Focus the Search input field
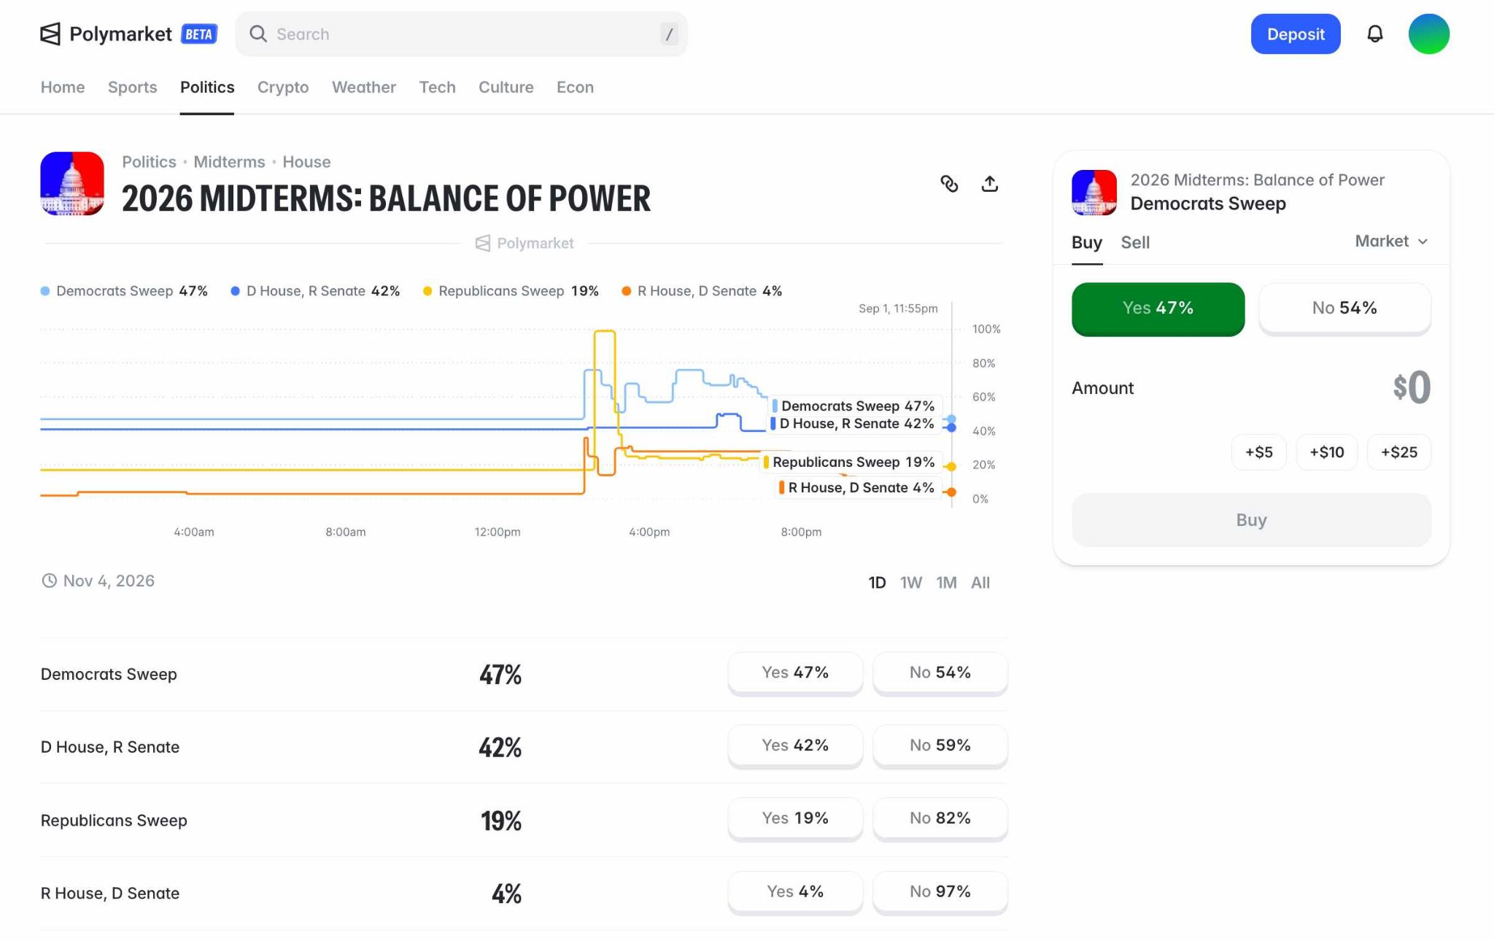The height and width of the screenshot is (941, 1494). [x=461, y=34]
